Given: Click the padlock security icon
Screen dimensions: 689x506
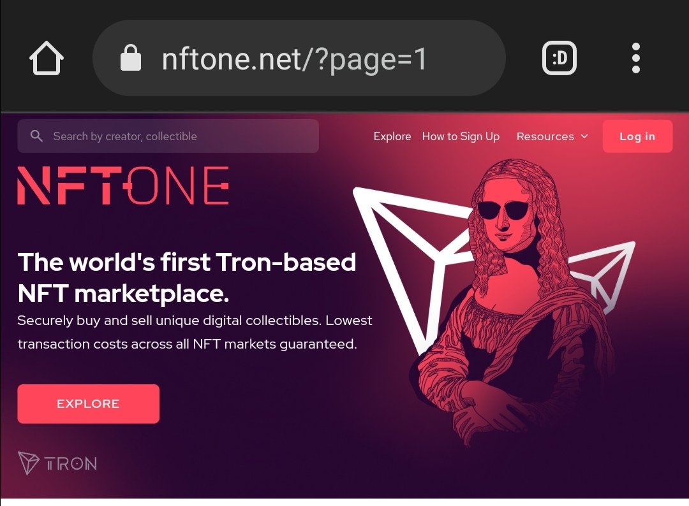Looking at the screenshot, I should point(131,57).
